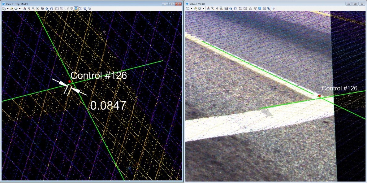Activate Pan View hand tool in View 1
This screenshot has height=183, width=367.
[x=51, y=9]
